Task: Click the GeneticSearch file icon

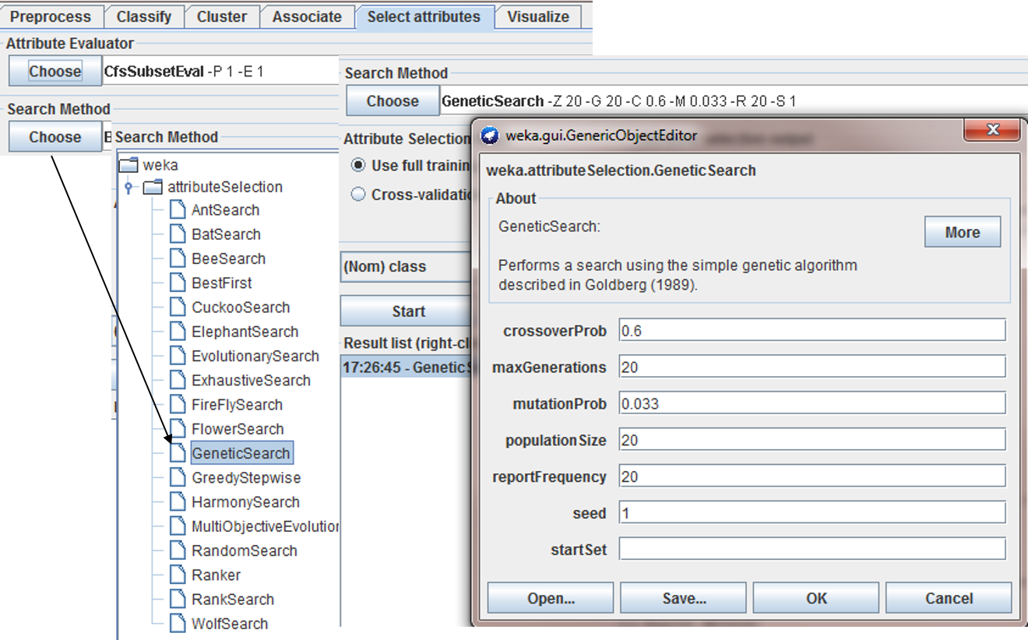Action: click(178, 453)
